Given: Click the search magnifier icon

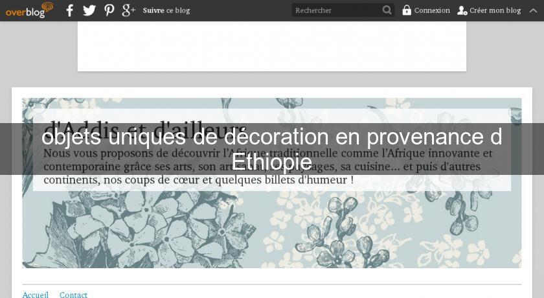Looking at the screenshot, I should [387, 10].
